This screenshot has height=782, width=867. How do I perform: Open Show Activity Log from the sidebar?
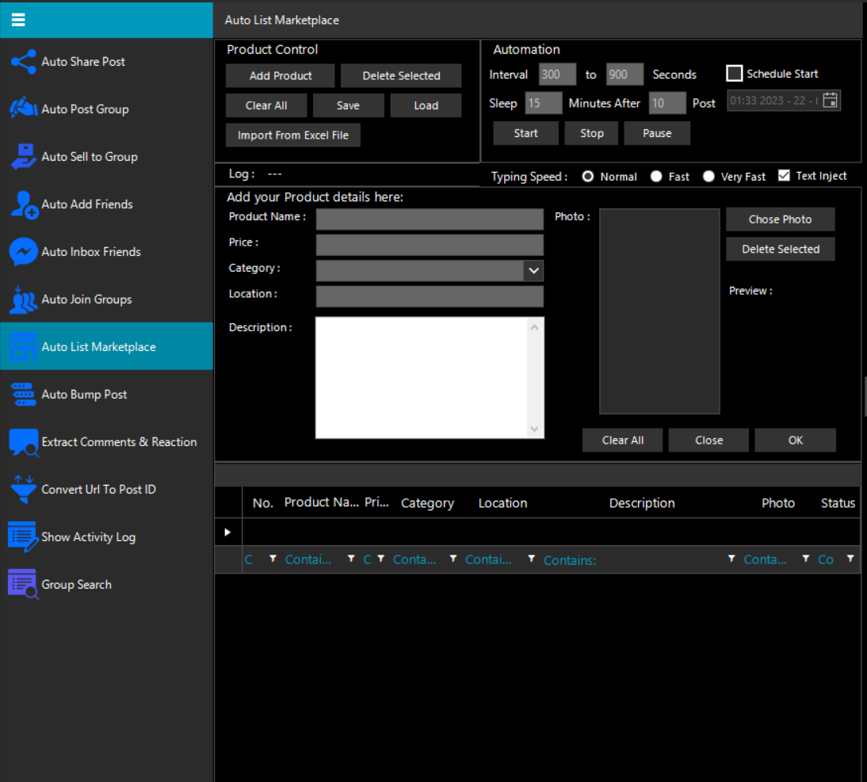point(106,537)
